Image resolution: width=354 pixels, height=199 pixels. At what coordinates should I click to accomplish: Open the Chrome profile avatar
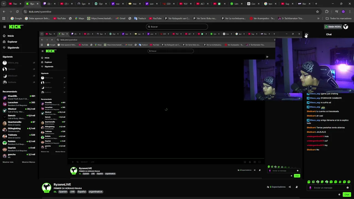point(343,12)
